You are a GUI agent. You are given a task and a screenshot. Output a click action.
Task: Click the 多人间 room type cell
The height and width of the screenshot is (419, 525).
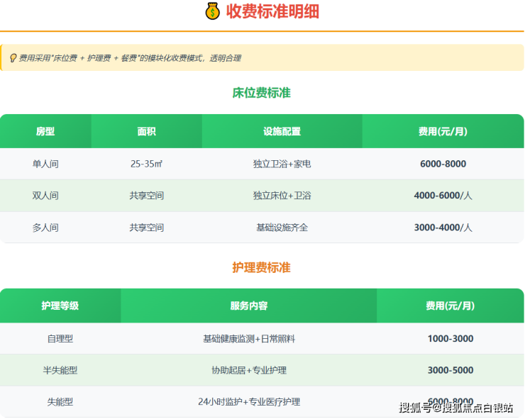[45, 228]
